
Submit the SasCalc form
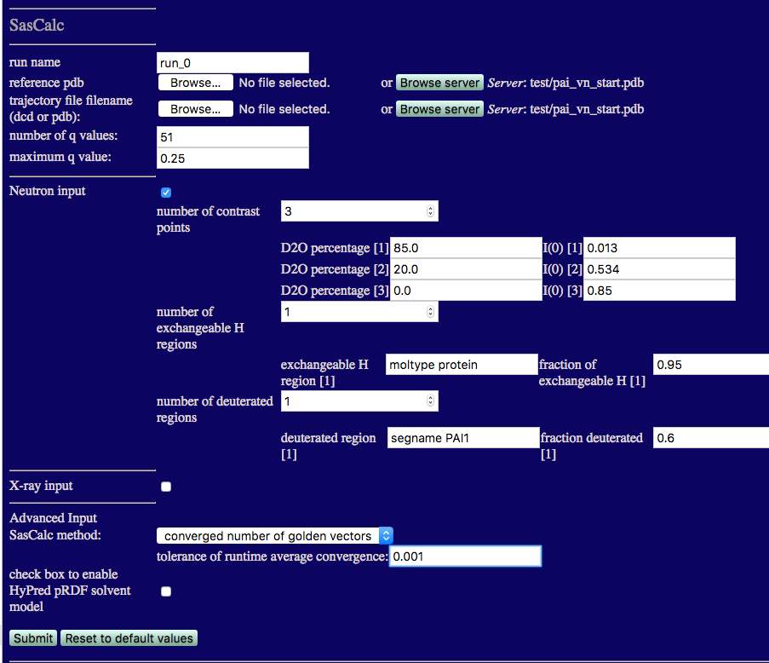click(33, 638)
